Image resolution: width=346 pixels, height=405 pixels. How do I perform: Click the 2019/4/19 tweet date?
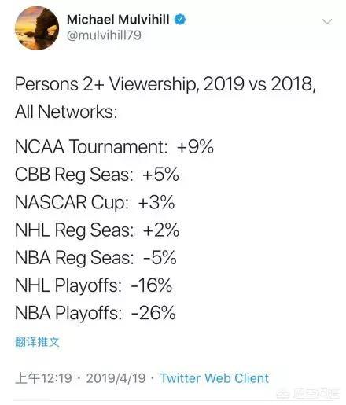pyautogui.click(x=116, y=378)
